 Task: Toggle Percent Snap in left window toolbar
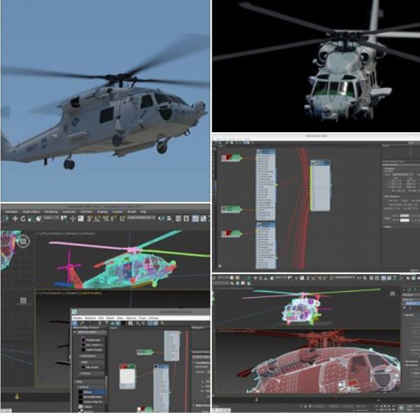click(106, 219)
